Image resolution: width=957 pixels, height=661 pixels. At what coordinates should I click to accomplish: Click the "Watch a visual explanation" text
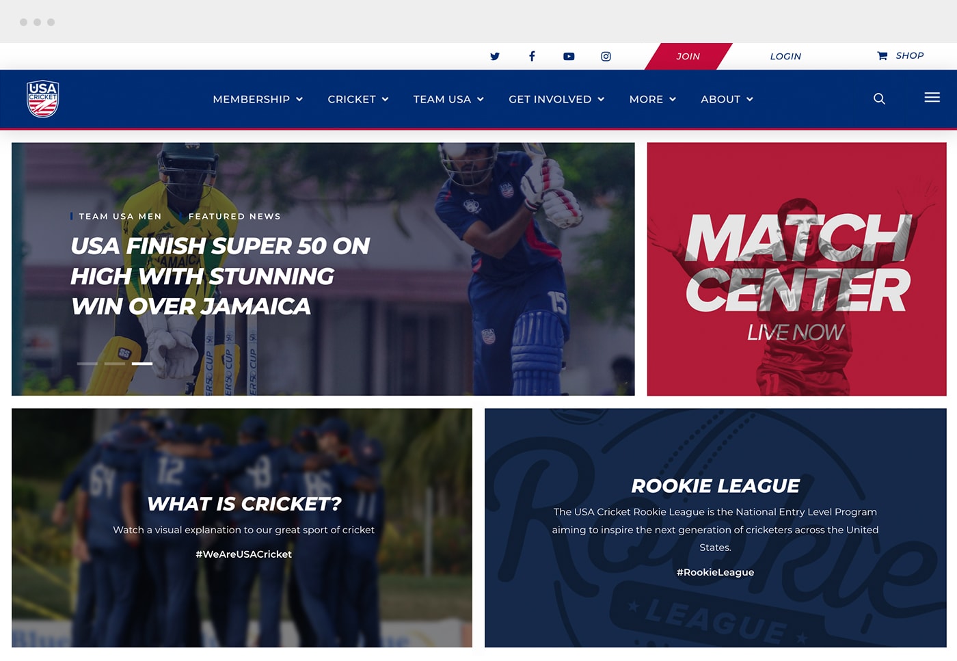coord(244,530)
